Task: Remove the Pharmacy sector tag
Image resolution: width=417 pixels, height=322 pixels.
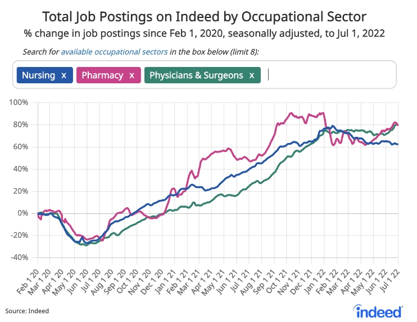Action: click(132, 75)
